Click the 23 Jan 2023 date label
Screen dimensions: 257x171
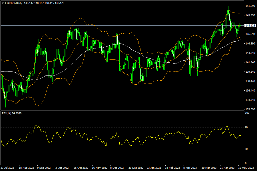click(x=154, y=168)
